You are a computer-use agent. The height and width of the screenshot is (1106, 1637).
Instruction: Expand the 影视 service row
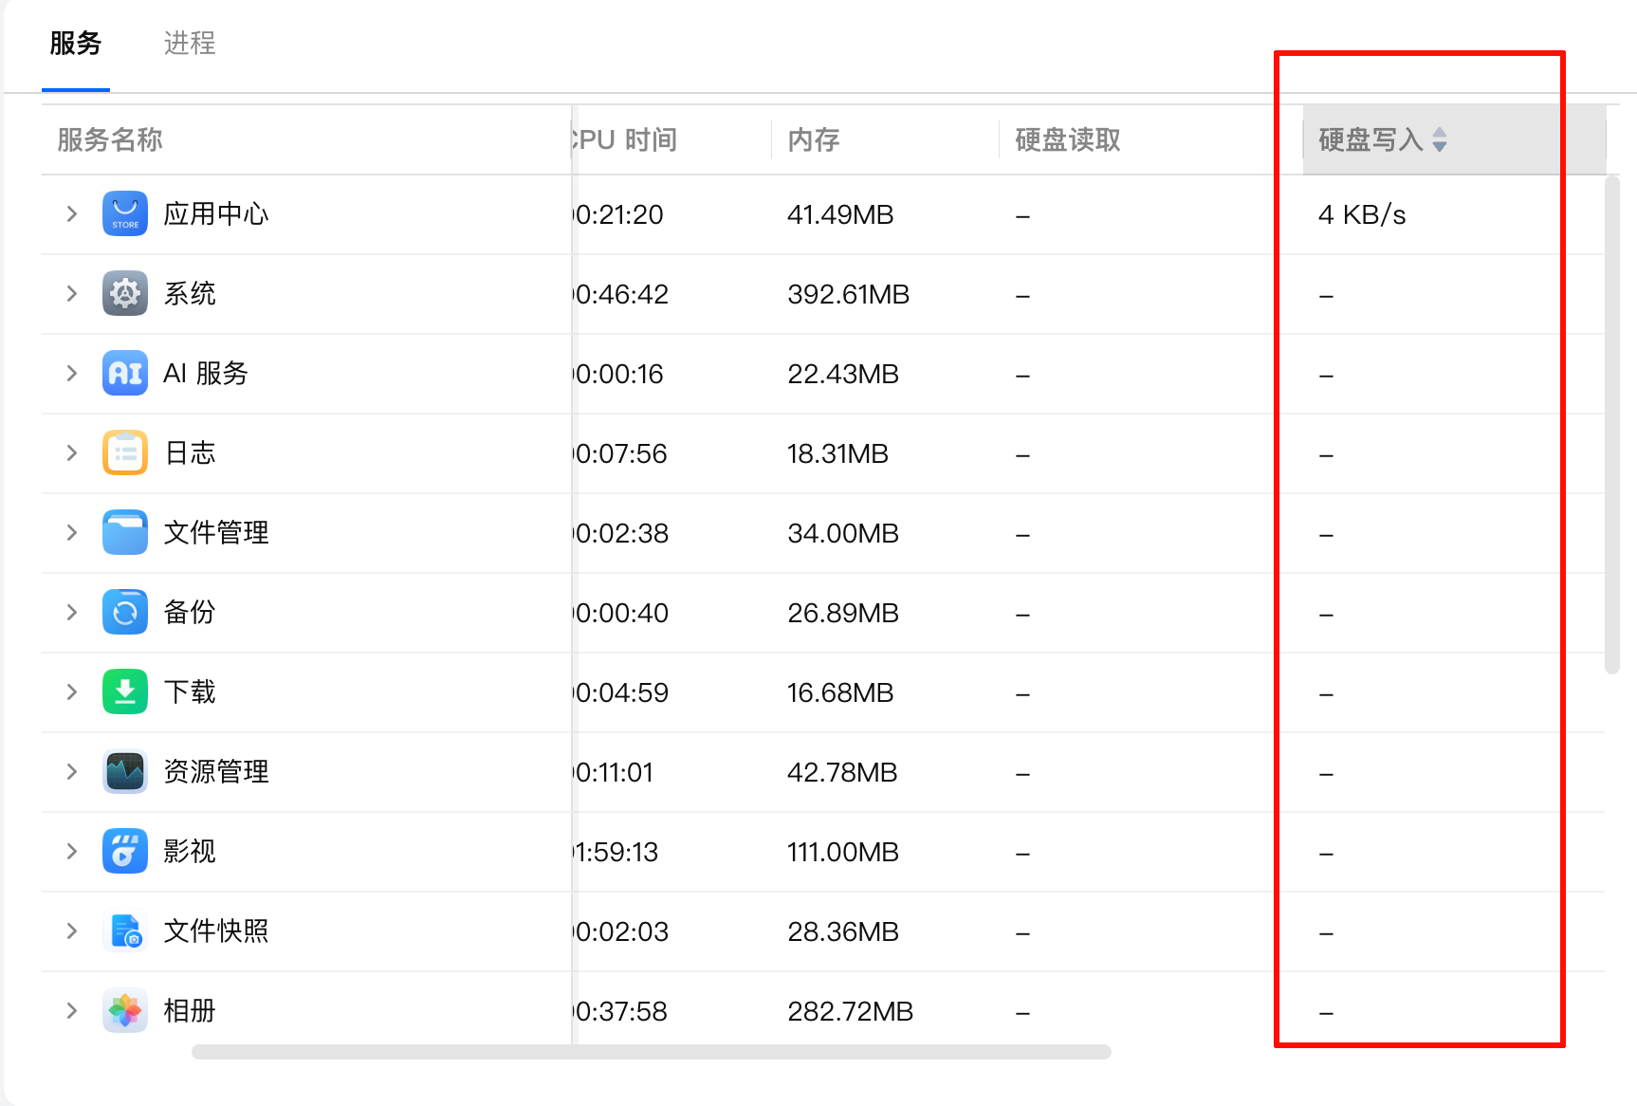click(x=72, y=852)
